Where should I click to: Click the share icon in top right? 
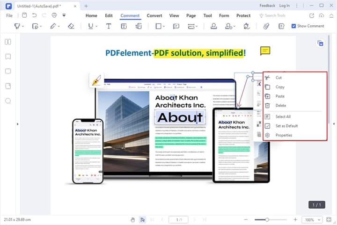(312, 15)
